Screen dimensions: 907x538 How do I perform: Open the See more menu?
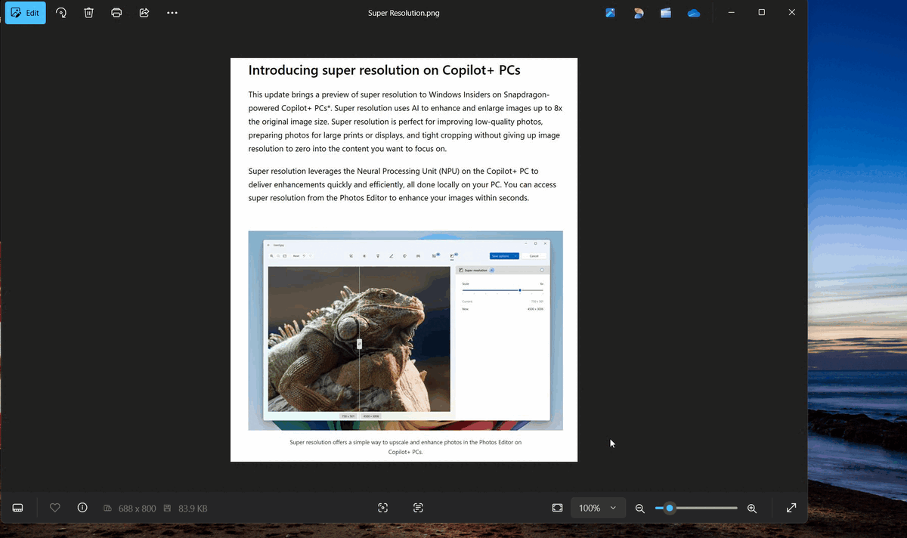point(172,12)
